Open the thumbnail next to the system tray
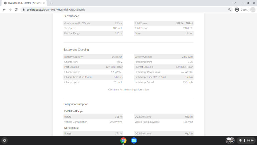The height and width of the screenshot is (145, 257). [230, 141]
